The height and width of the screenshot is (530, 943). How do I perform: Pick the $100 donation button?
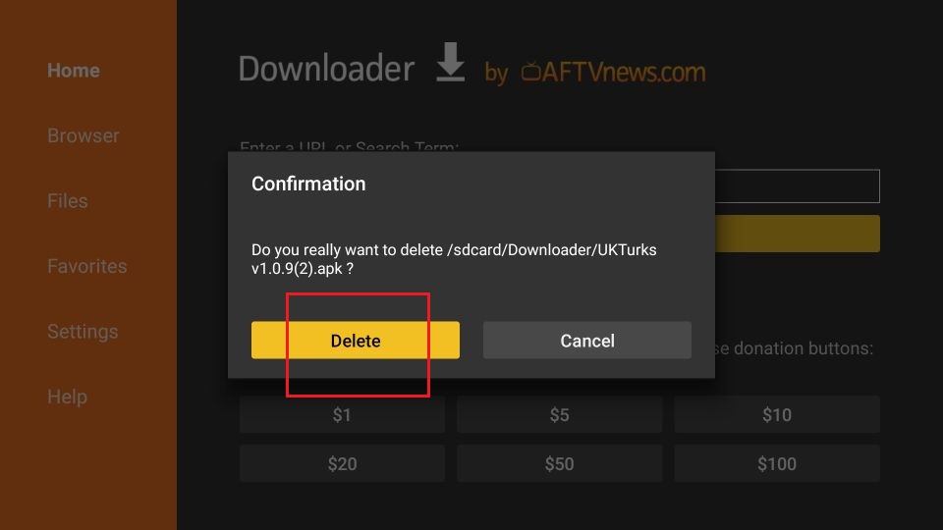coord(777,463)
